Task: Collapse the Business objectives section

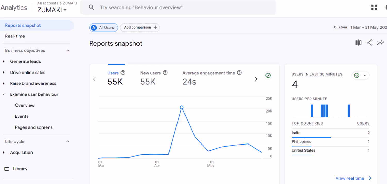Action: point(68,50)
